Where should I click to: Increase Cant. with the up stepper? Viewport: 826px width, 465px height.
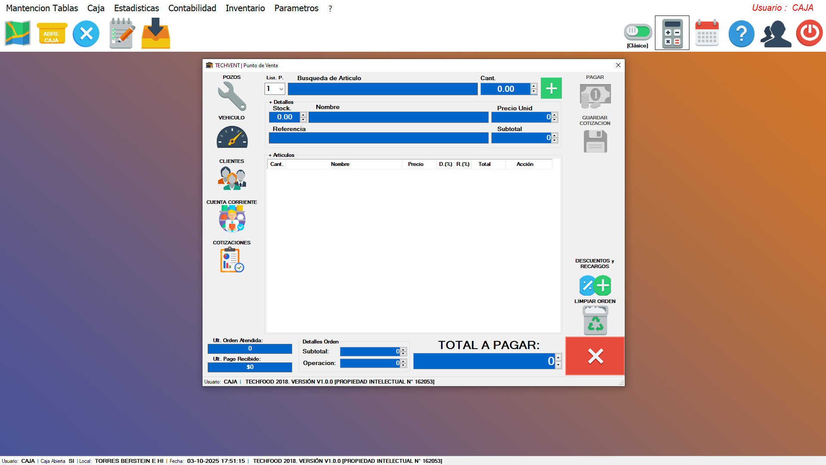(x=533, y=86)
